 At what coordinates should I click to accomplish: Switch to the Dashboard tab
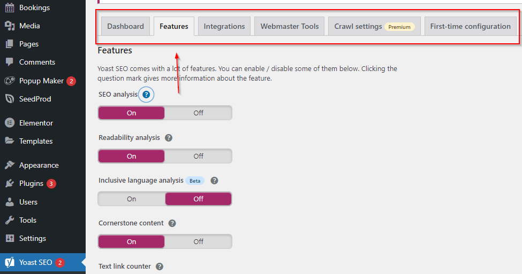(125, 26)
